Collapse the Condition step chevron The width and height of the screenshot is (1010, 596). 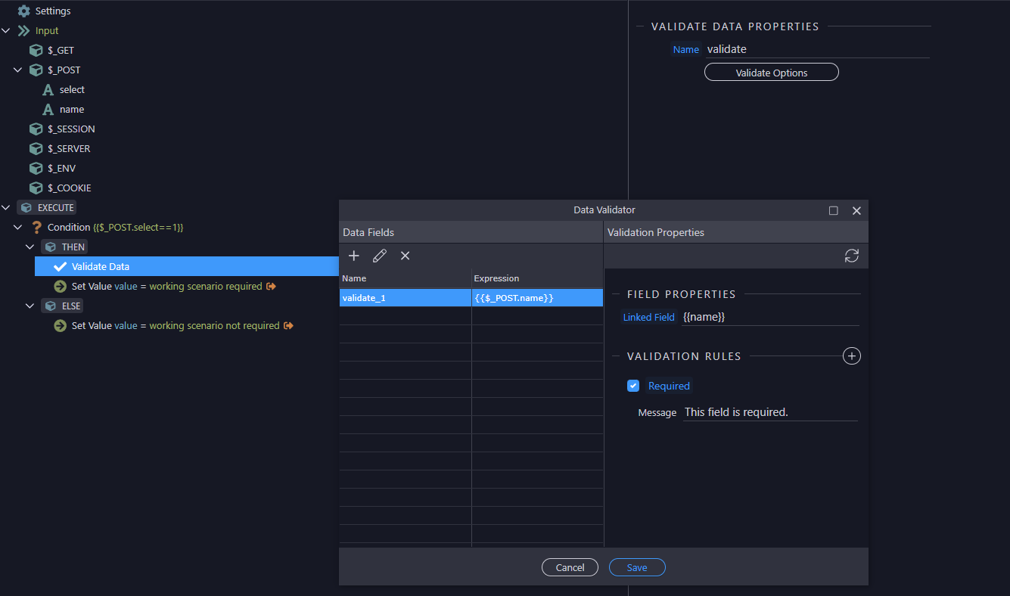click(x=18, y=228)
